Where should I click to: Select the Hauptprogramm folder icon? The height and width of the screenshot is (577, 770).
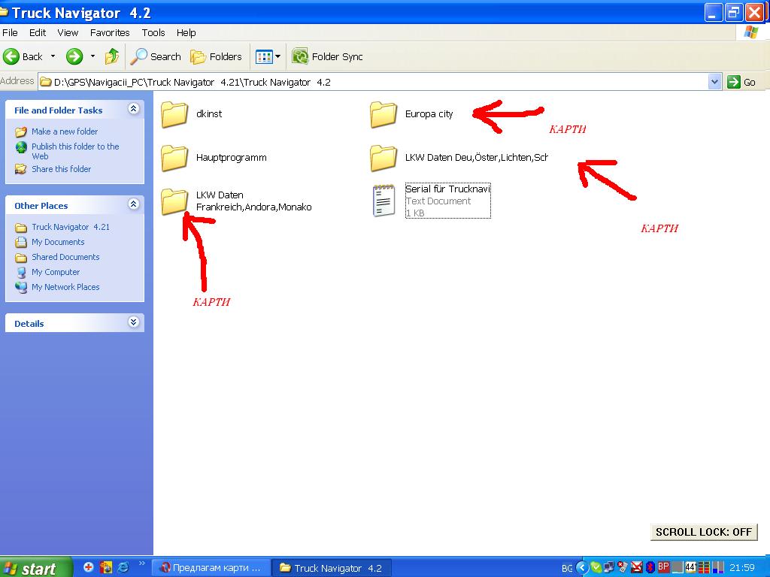174,158
